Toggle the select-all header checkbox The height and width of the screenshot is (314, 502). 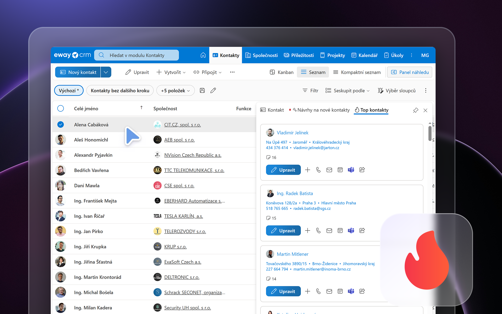tap(60, 109)
